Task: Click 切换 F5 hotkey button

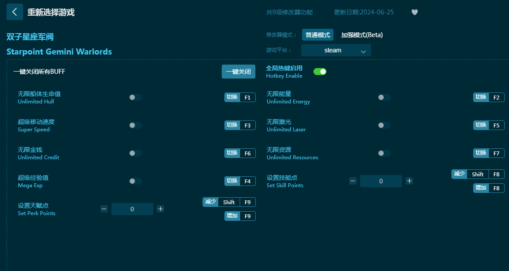Action: pyautogui.click(x=489, y=125)
